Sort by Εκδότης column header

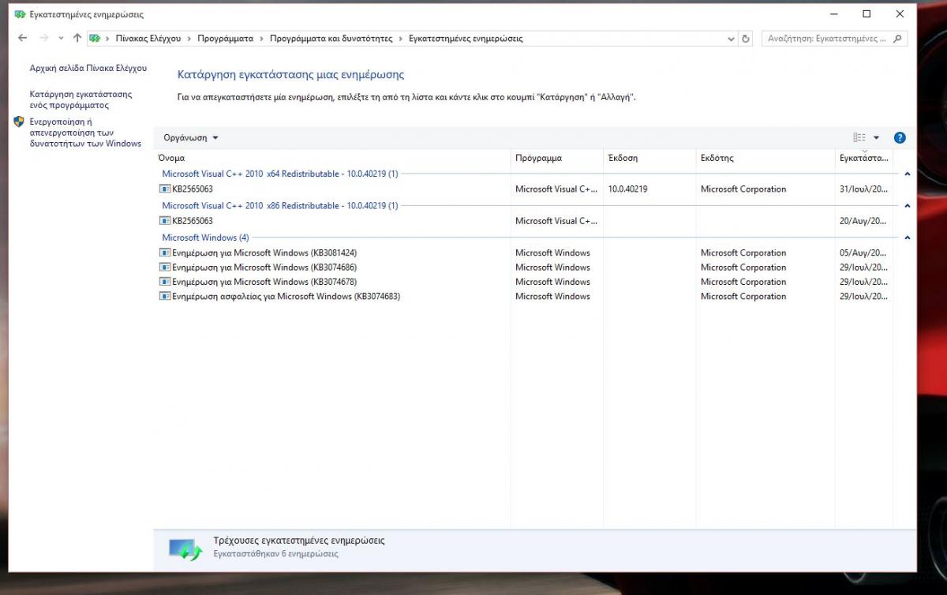click(765, 158)
